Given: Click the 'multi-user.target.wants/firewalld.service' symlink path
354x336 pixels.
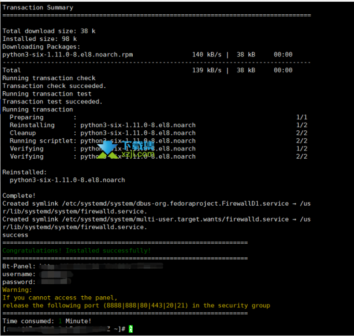Looking at the screenshot, I should click(x=175, y=219).
